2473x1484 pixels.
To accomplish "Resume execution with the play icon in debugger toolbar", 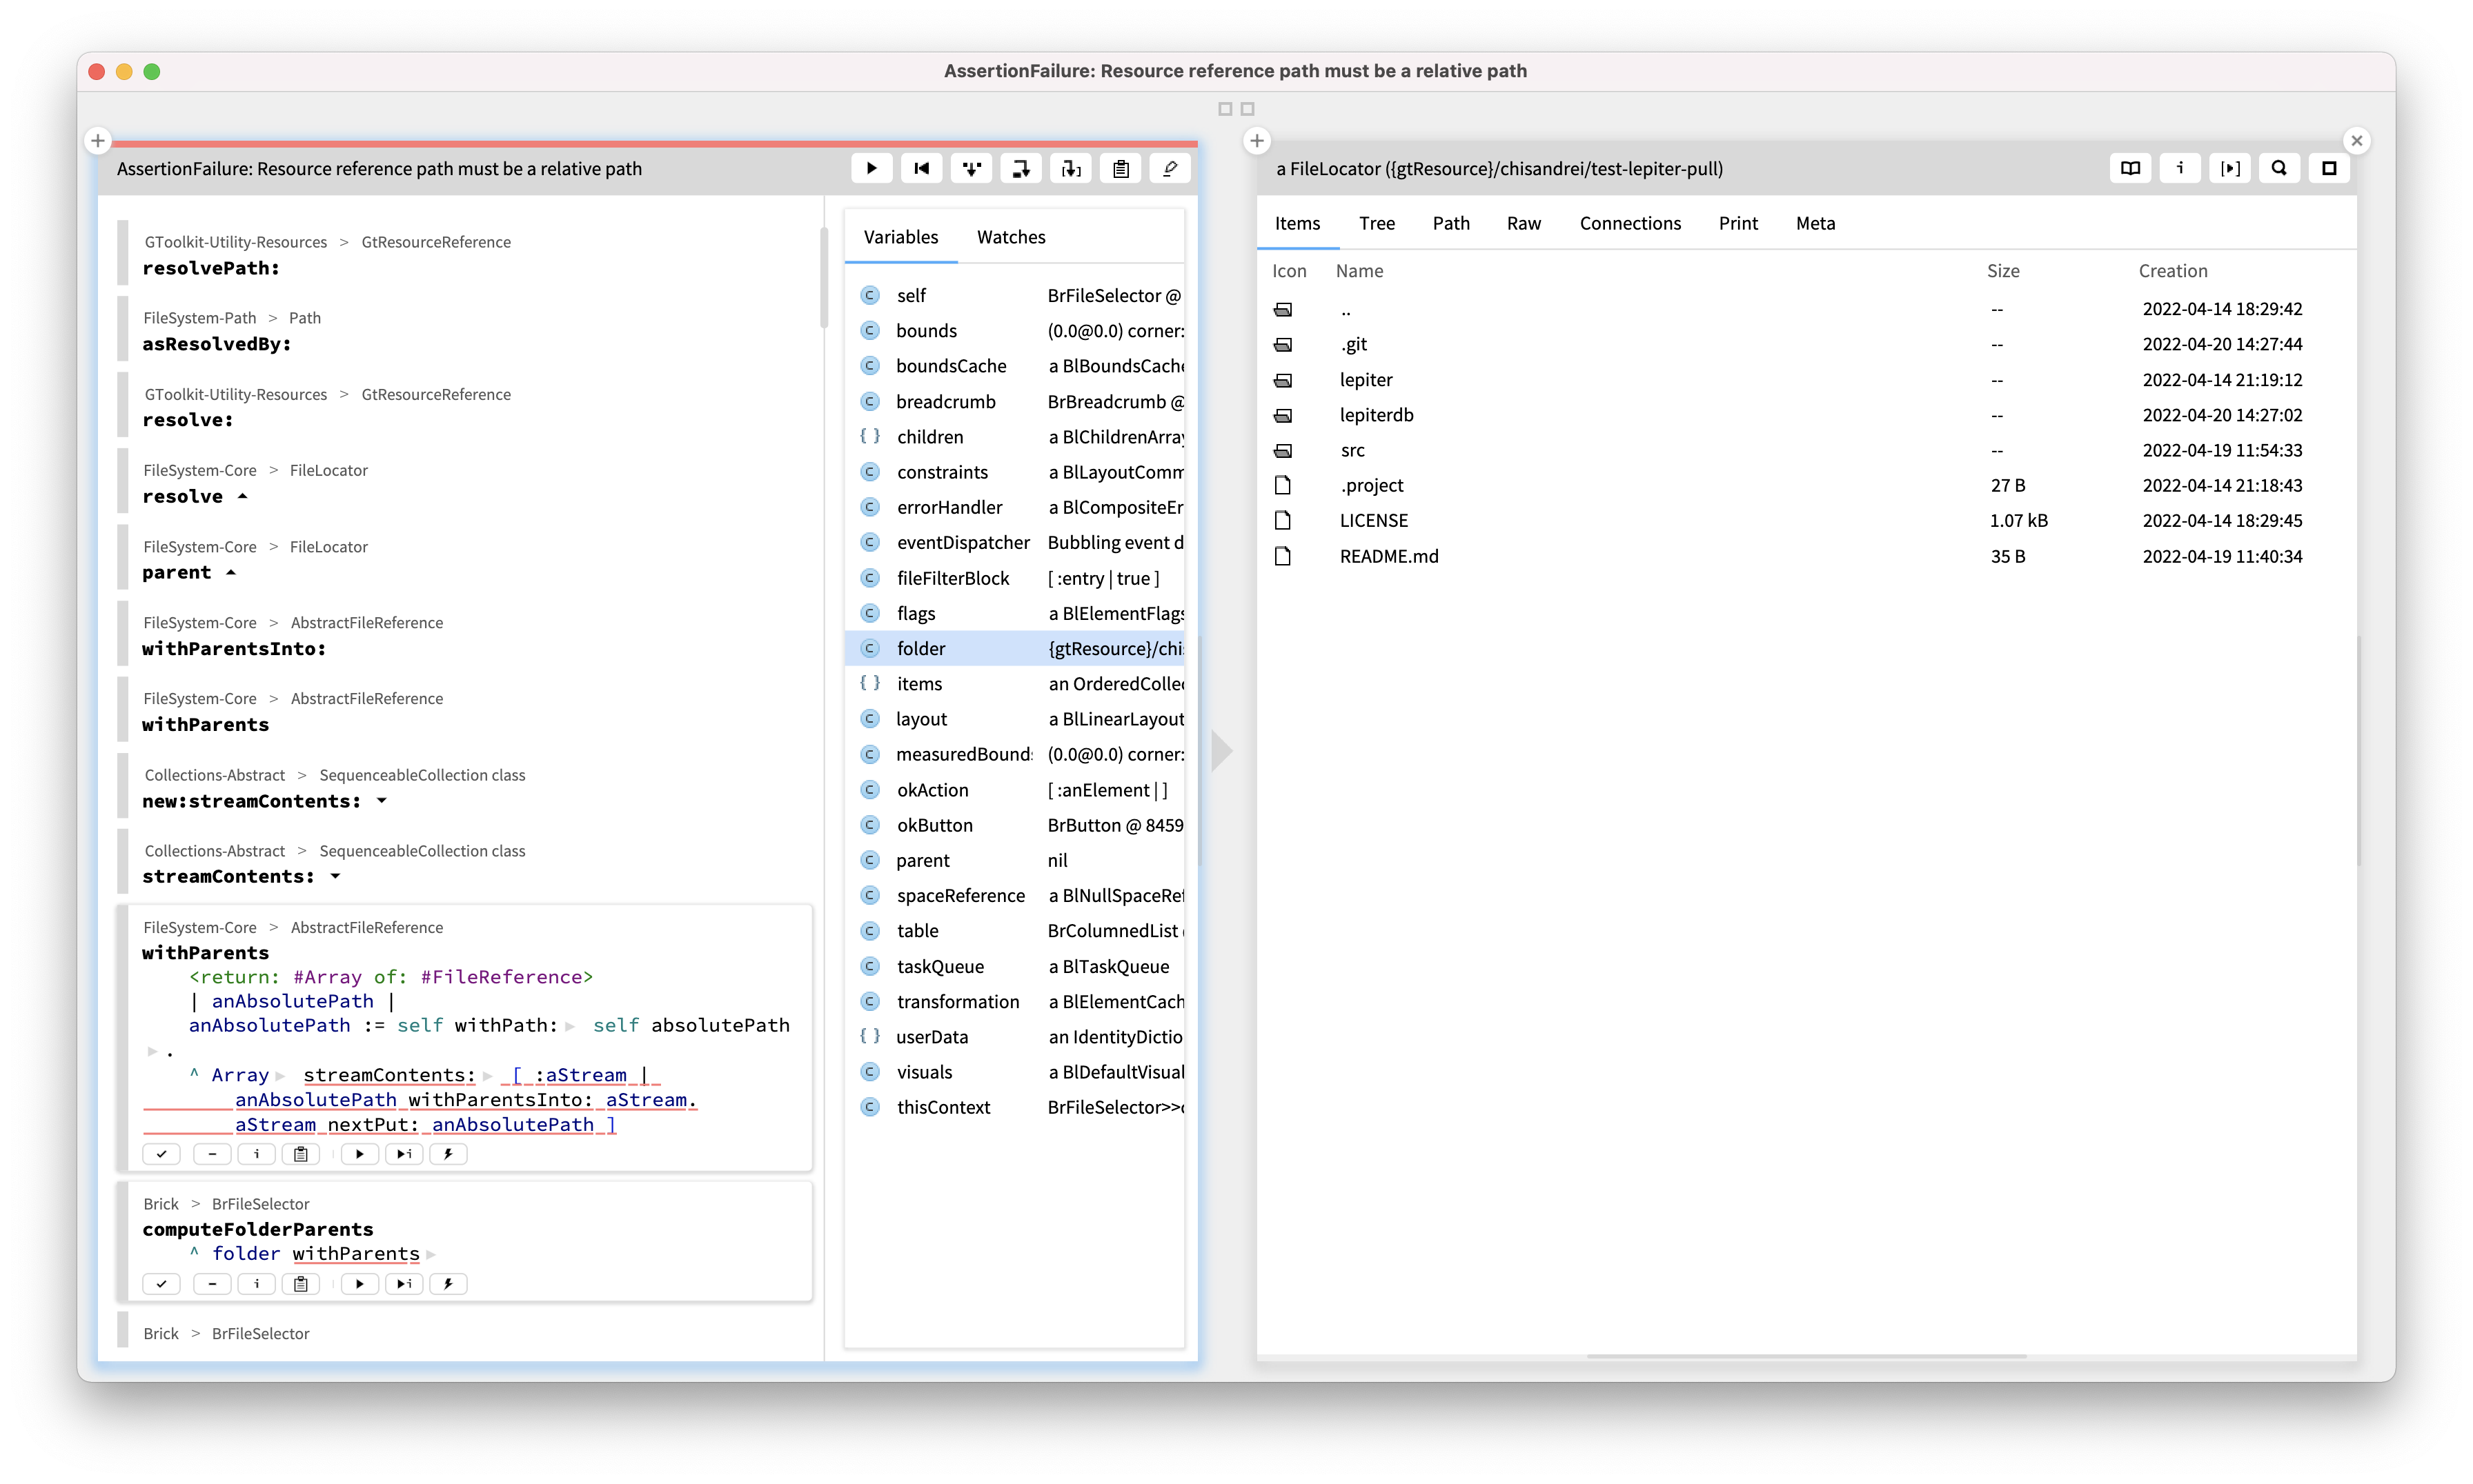I will 870,168.
